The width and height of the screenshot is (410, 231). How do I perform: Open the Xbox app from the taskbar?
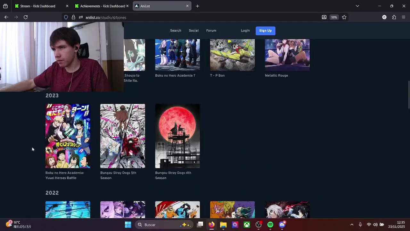247,225
